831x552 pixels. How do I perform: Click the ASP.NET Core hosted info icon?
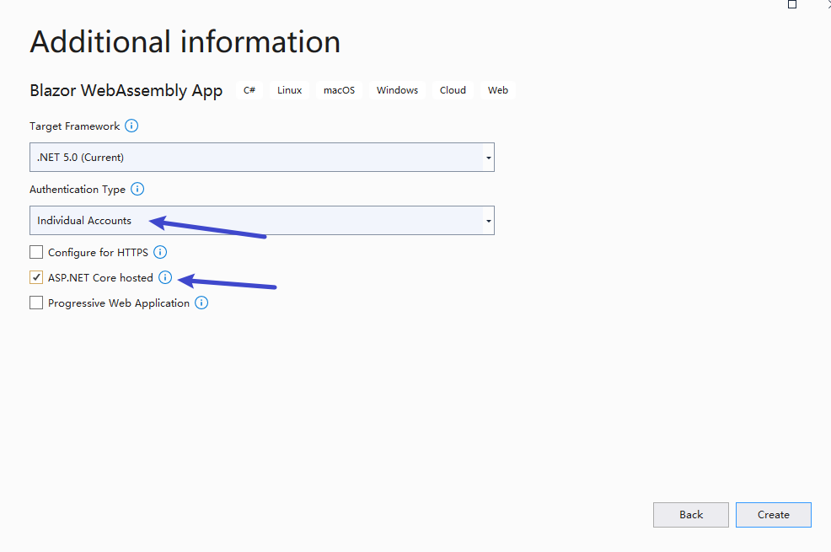165,276
